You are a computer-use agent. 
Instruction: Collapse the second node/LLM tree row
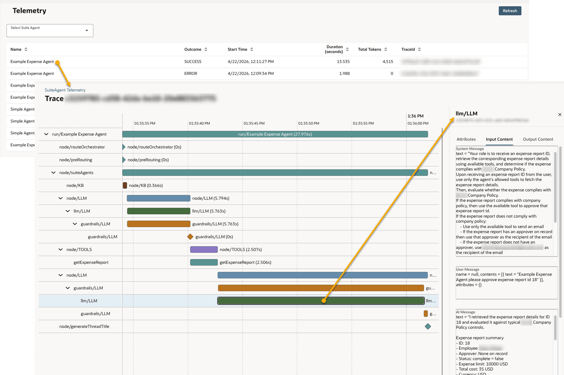pos(61,275)
